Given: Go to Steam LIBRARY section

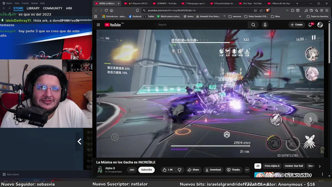Looking at the screenshot, I should click(33, 8).
